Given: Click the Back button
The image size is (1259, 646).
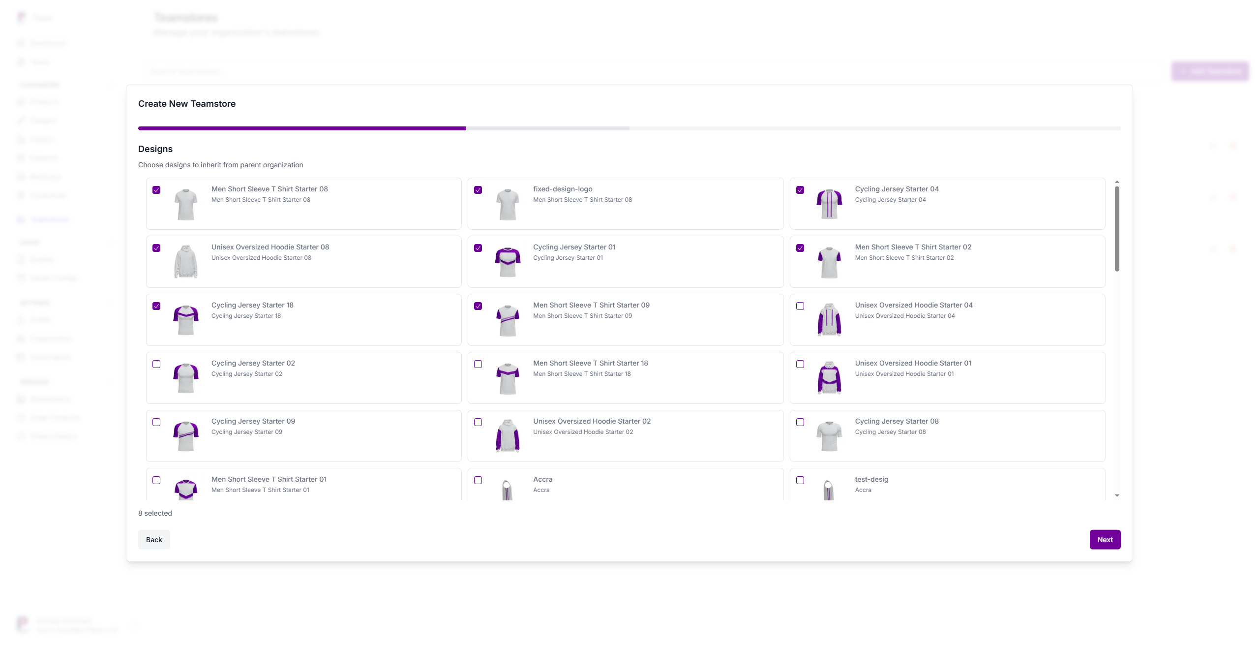Looking at the screenshot, I should click(x=154, y=539).
